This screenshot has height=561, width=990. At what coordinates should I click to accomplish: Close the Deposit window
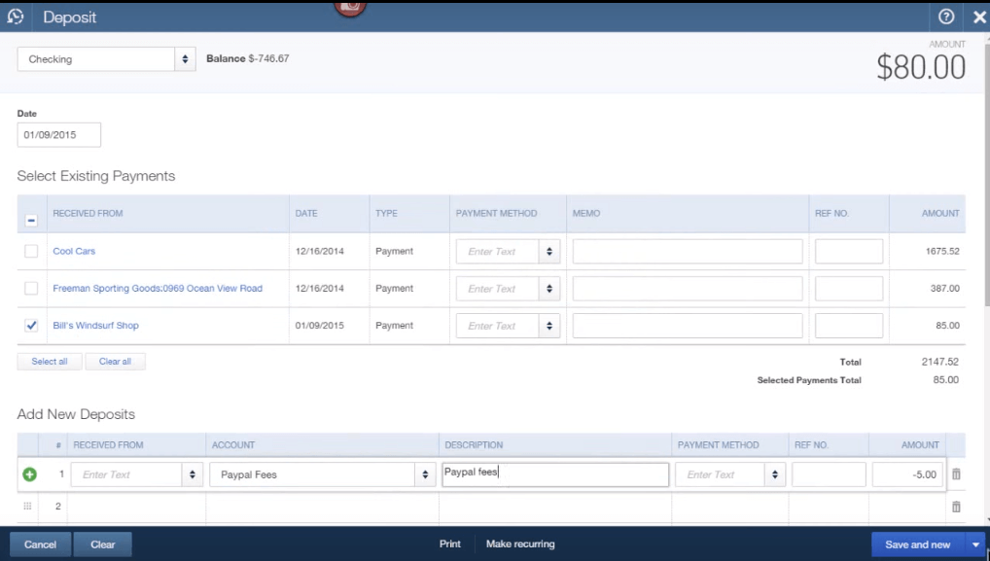coord(979,18)
